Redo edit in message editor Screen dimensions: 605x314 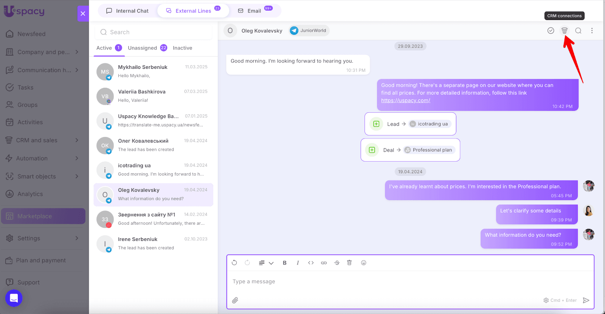tap(247, 263)
